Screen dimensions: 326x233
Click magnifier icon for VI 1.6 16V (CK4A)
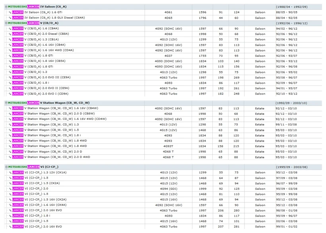[10, 205]
